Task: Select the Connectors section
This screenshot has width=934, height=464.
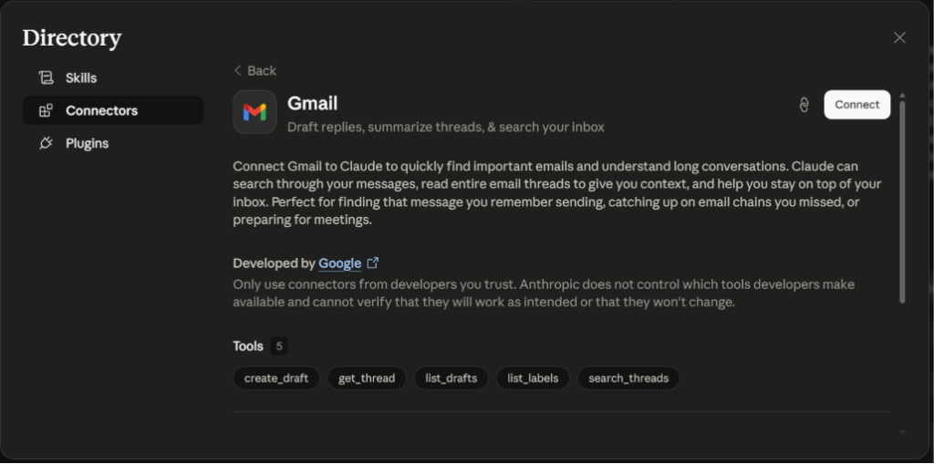Action: (113, 111)
